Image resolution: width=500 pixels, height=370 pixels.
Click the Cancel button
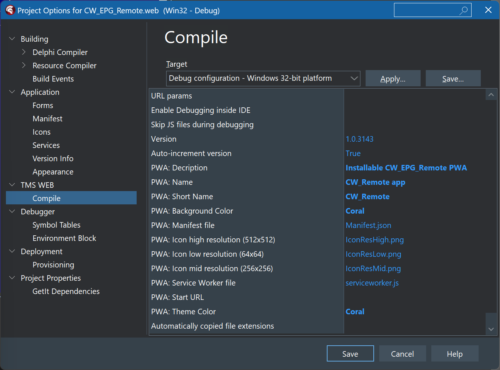click(403, 354)
